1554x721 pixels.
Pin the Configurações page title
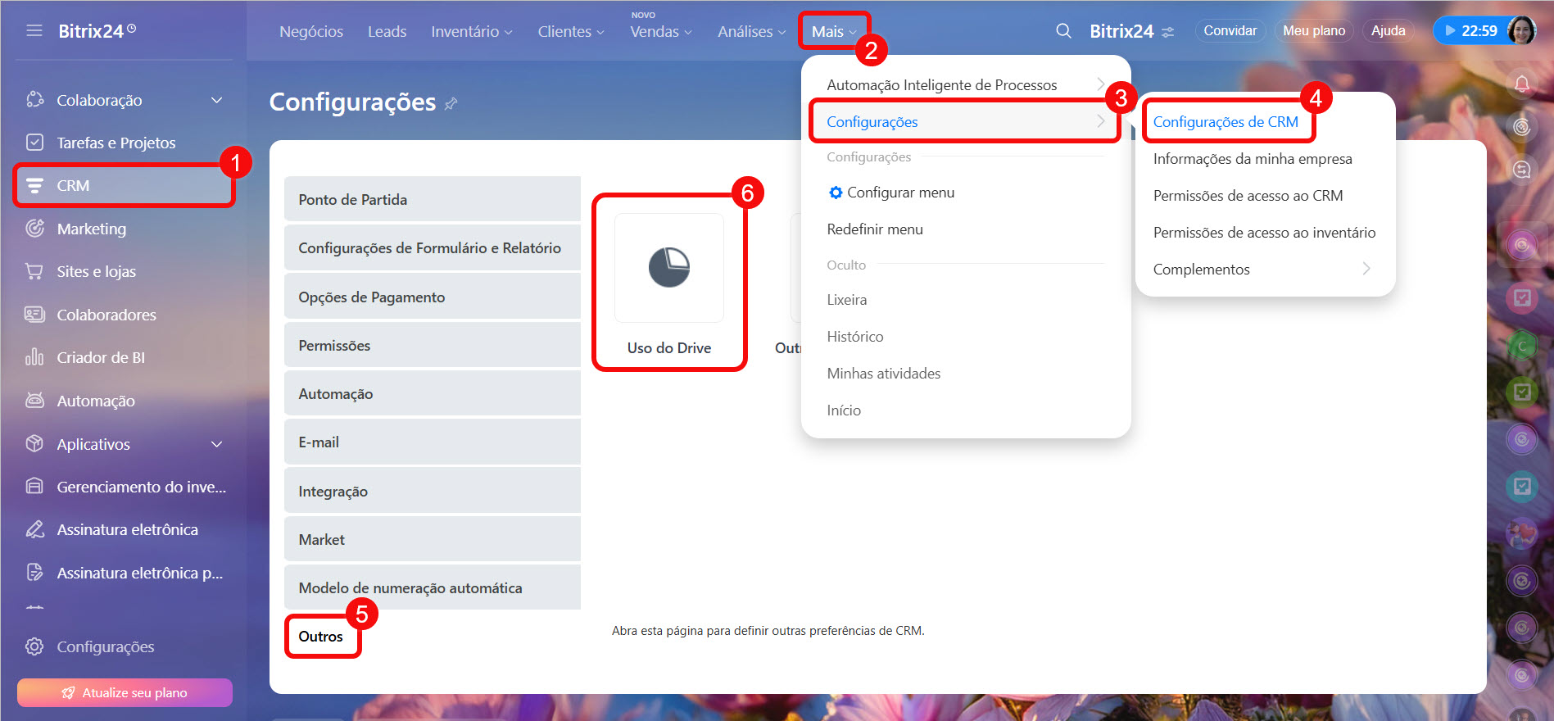click(x=451, y=103)
